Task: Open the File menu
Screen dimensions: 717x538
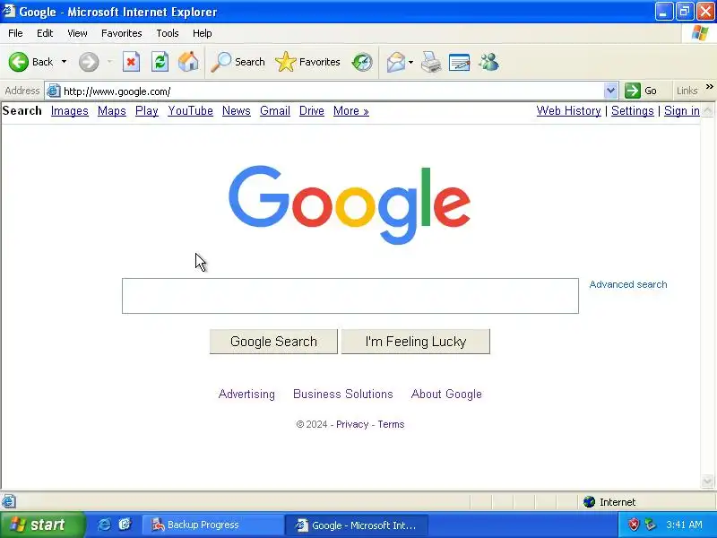Action: [15, 33]
